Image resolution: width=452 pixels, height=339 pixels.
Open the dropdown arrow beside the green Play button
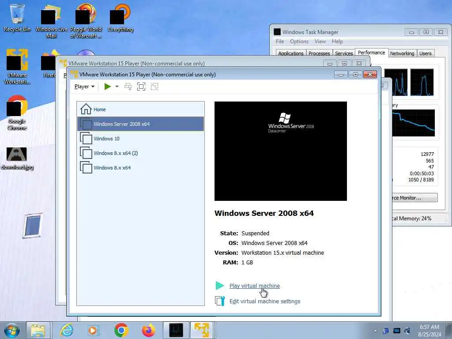tap(117, 87)
